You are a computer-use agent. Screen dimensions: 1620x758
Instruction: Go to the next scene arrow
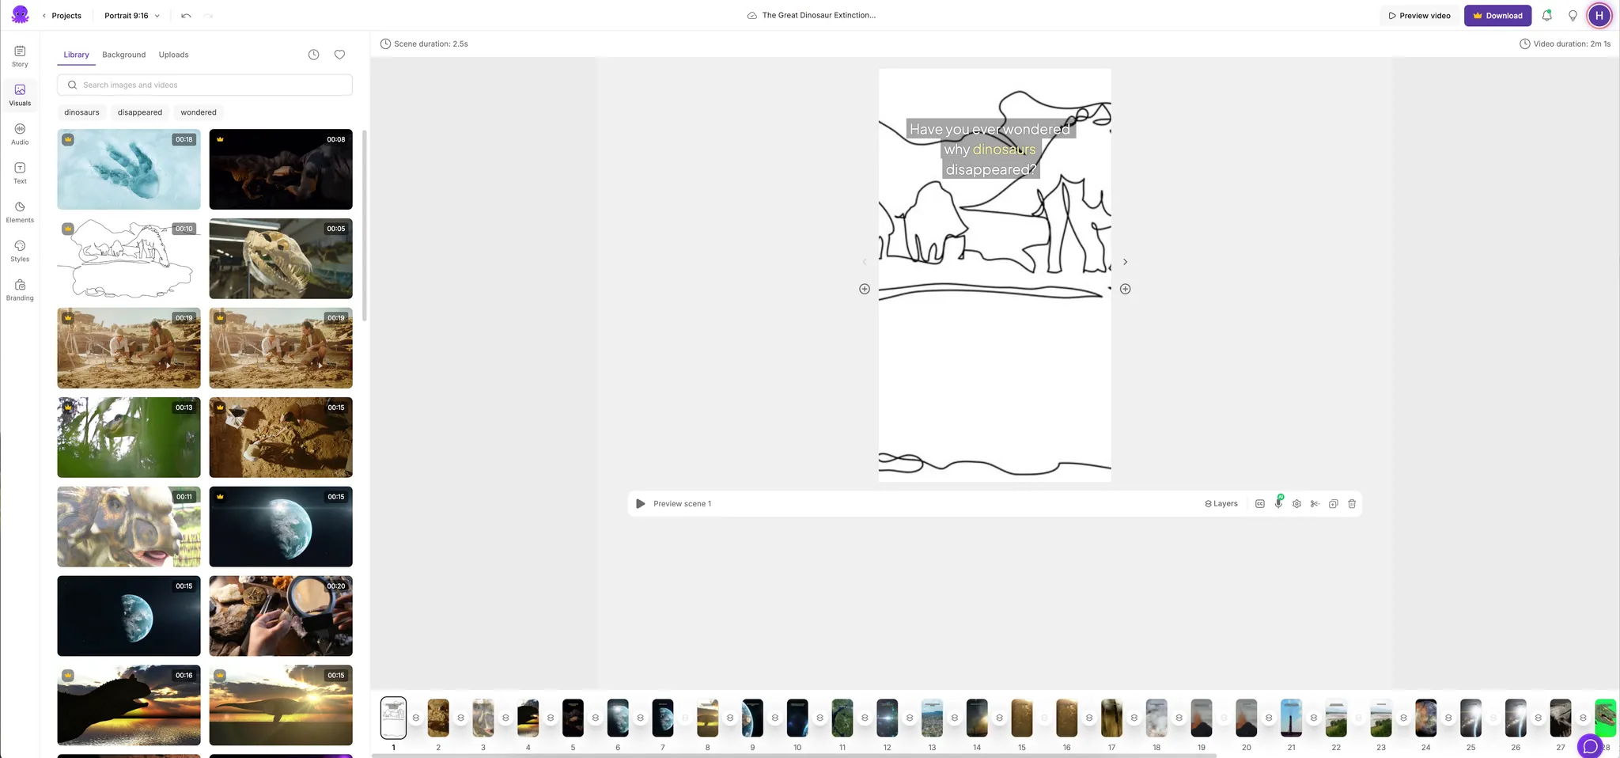(1125, 262)
